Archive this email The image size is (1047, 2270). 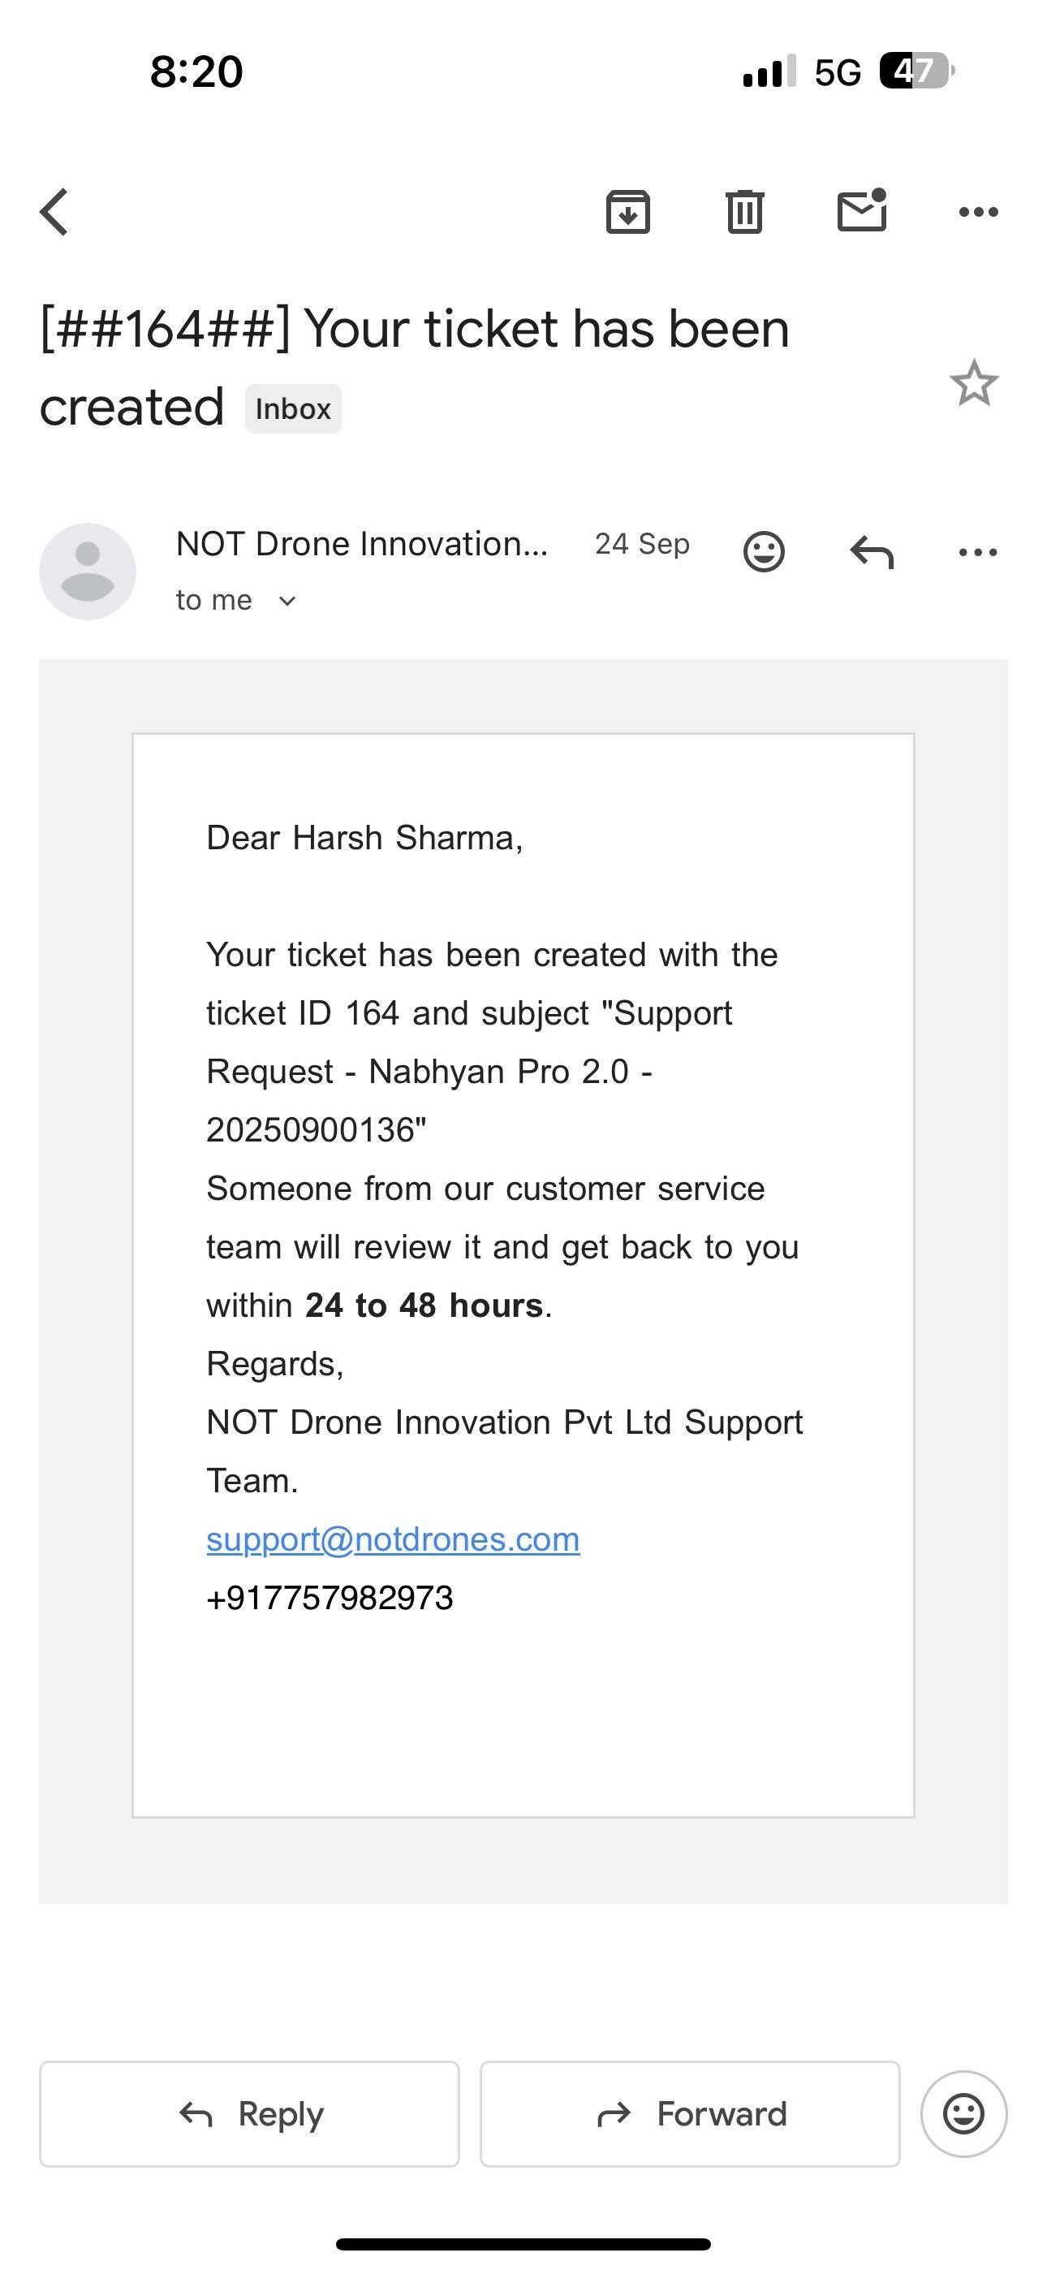click(627, 213)
